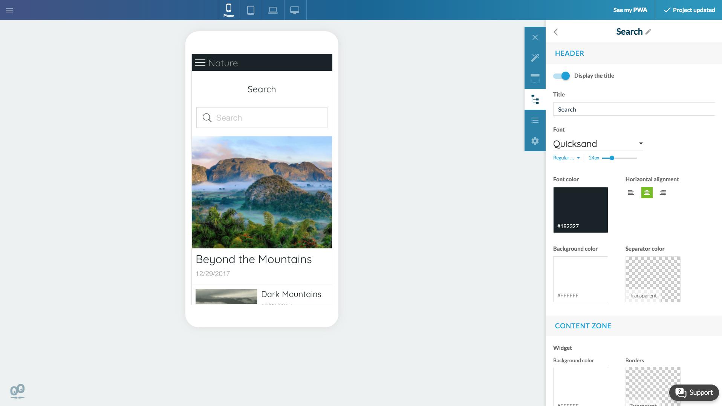Screen dimensions: 722x406
Task: Open the magic wand design tool
Action: pyautogui.click(x=535, y=58)
